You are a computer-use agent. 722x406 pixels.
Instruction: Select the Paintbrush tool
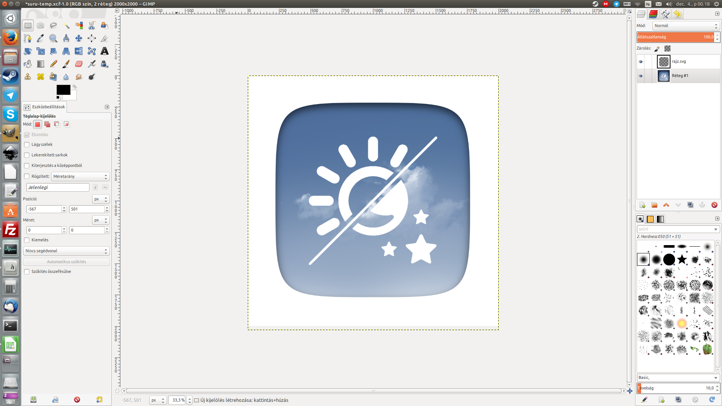pos(66,64)
